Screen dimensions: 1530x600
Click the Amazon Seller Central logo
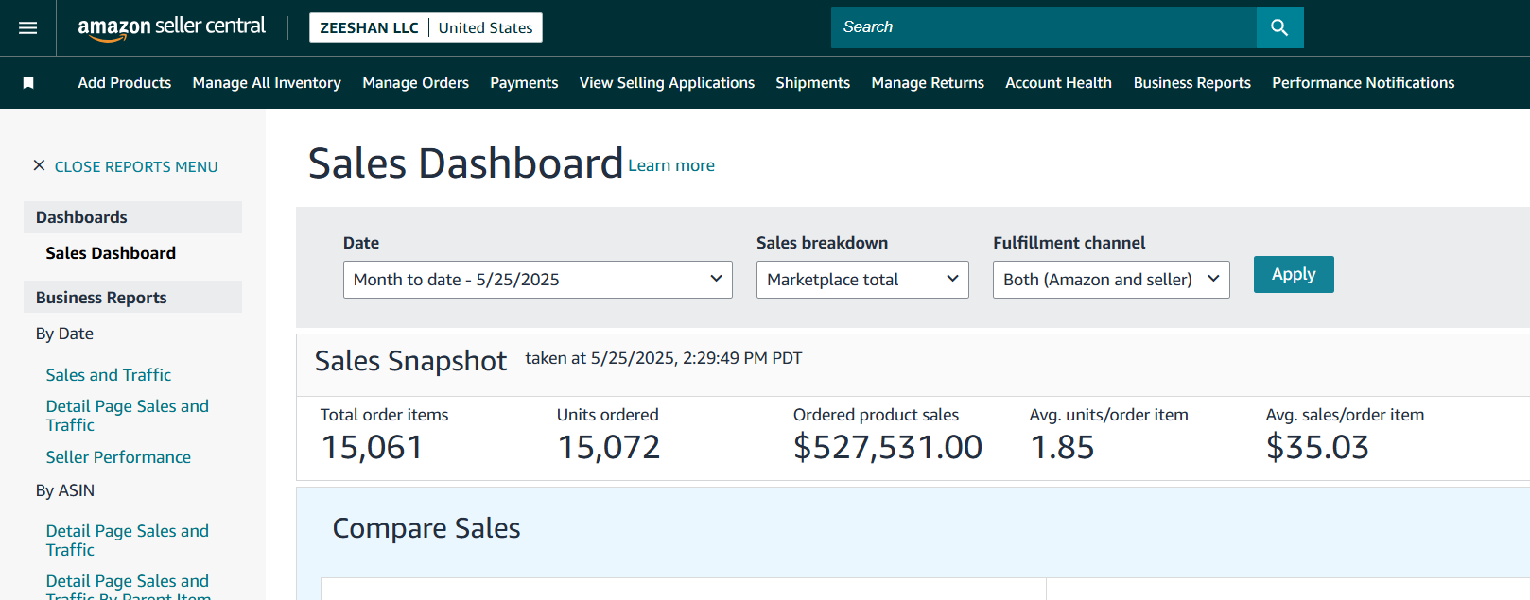click(171, 27)
